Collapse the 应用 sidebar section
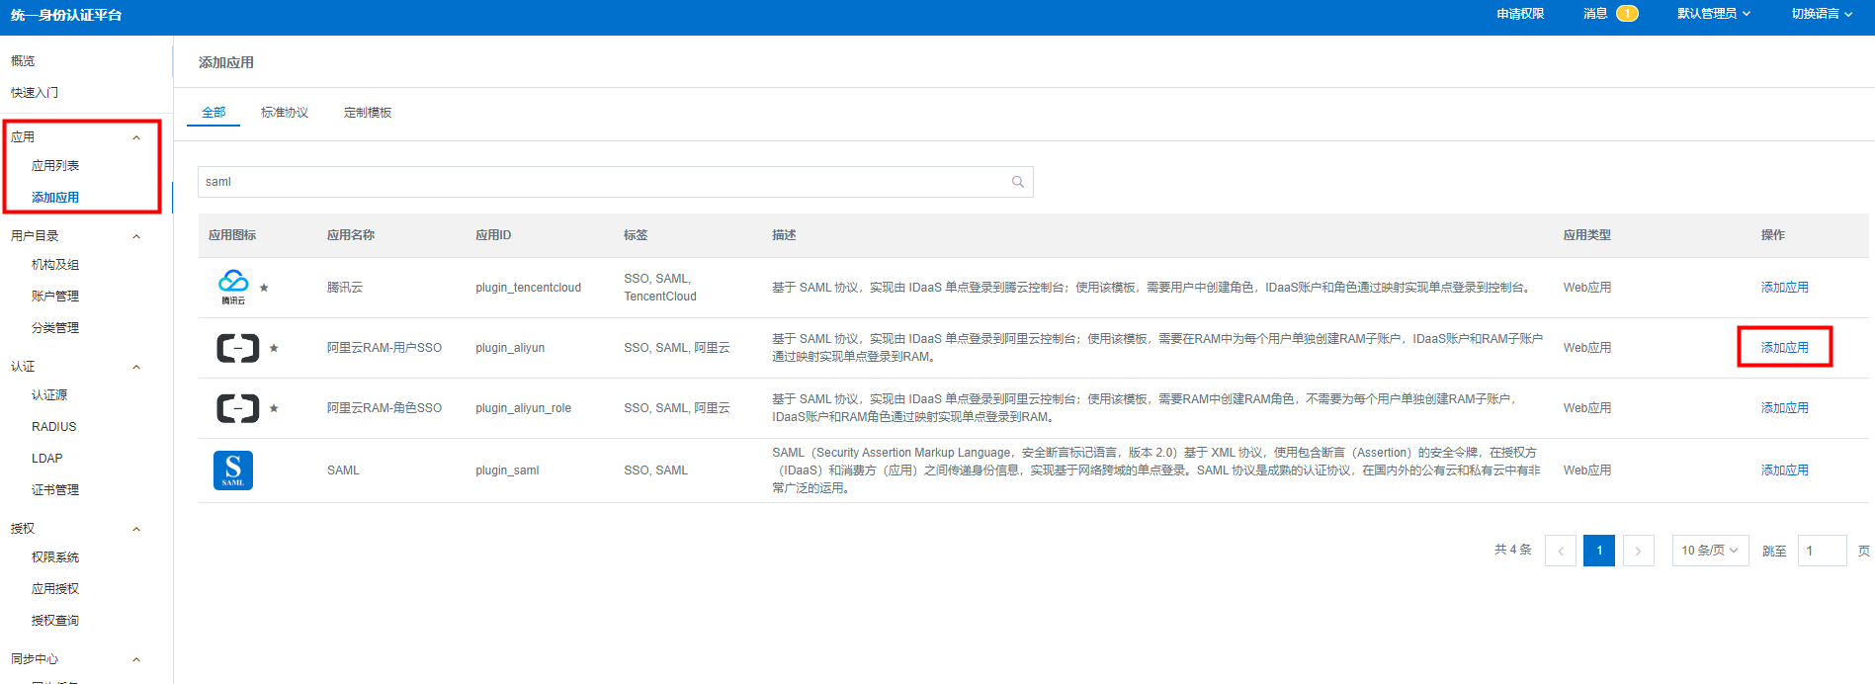 tap(136, 137)
